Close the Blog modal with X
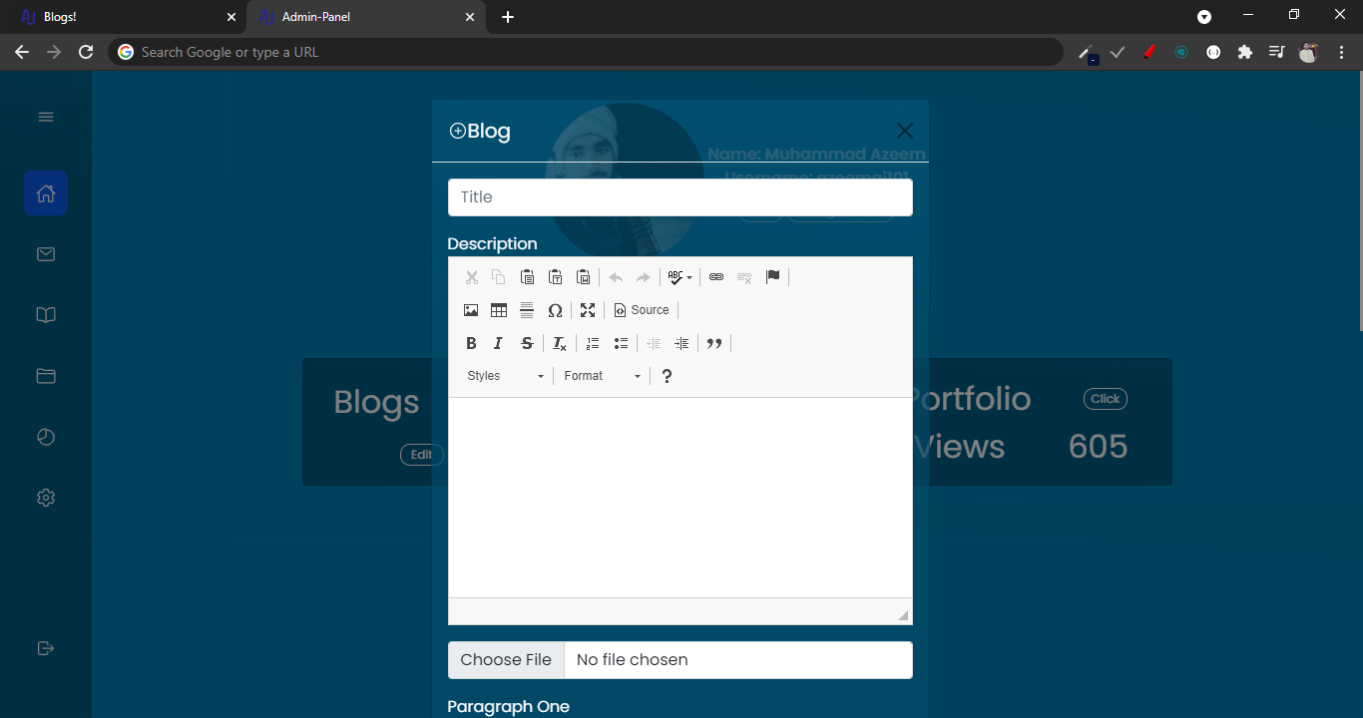 [x=905, y=131]
